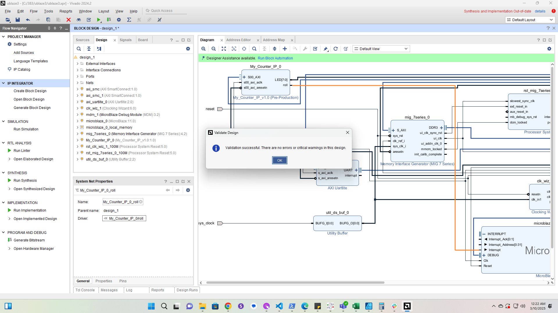Click the Save icon in main toolbar
This screenshot has height=313, width=558.
(x=18, y=20)
